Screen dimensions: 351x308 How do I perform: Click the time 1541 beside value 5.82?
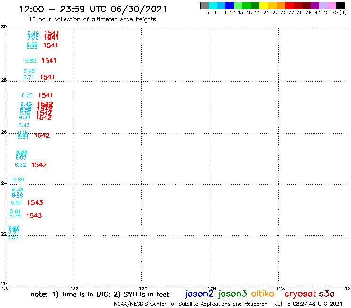tap(49, 61)
